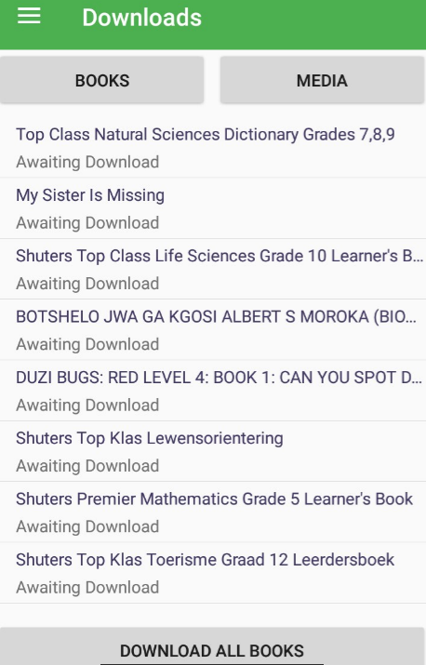Tap Awaiting Download under Natural Sciences Dictionary

pos(87,163)
